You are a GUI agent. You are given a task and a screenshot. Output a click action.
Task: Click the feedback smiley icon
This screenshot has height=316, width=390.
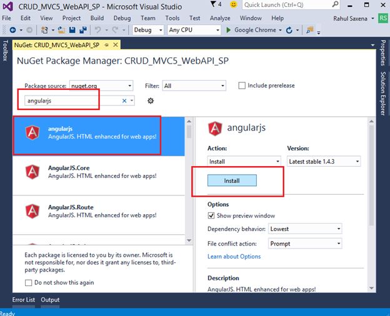click(233, 4)
